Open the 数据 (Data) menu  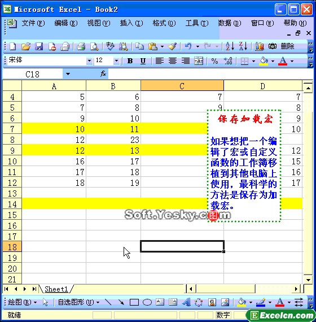pyautogui.click(x=230, y=23)
